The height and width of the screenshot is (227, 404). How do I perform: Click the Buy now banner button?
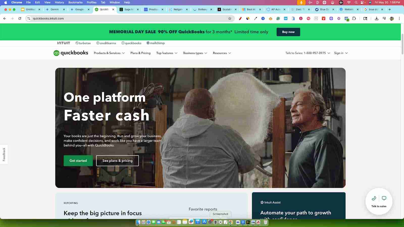[x=288, y=32]
